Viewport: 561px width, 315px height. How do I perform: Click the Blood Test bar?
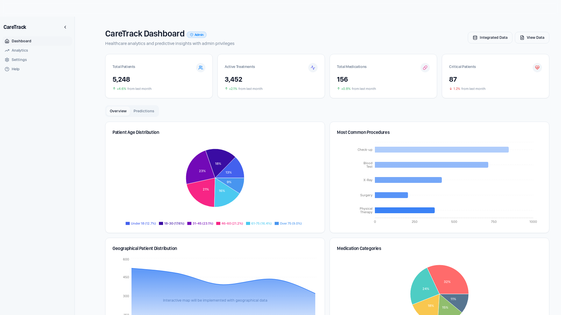[432, 165]
